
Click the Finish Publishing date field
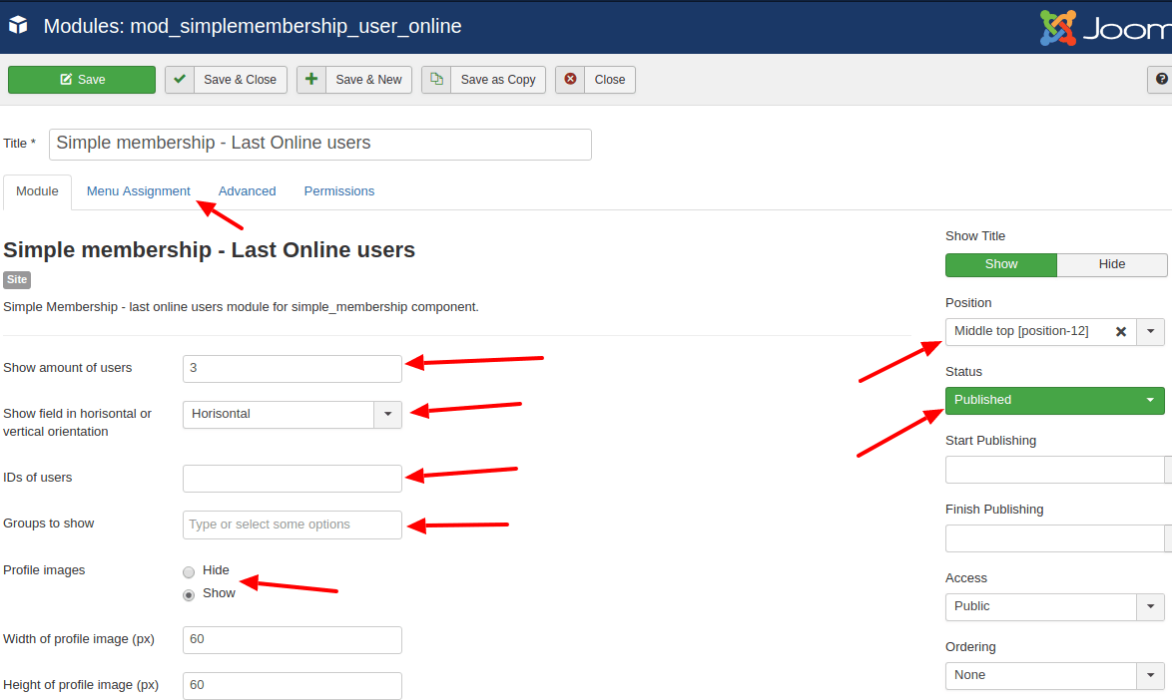click(1054, 538)
